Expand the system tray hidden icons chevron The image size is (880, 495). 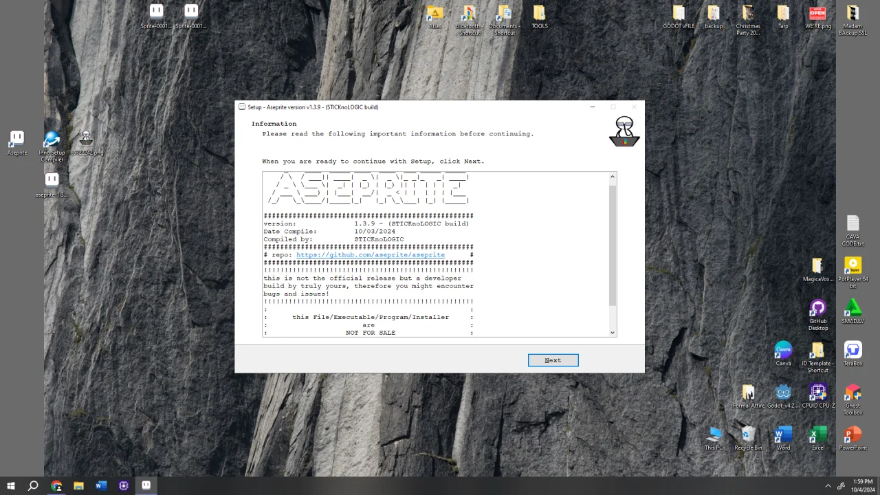(x=828, y=485)
